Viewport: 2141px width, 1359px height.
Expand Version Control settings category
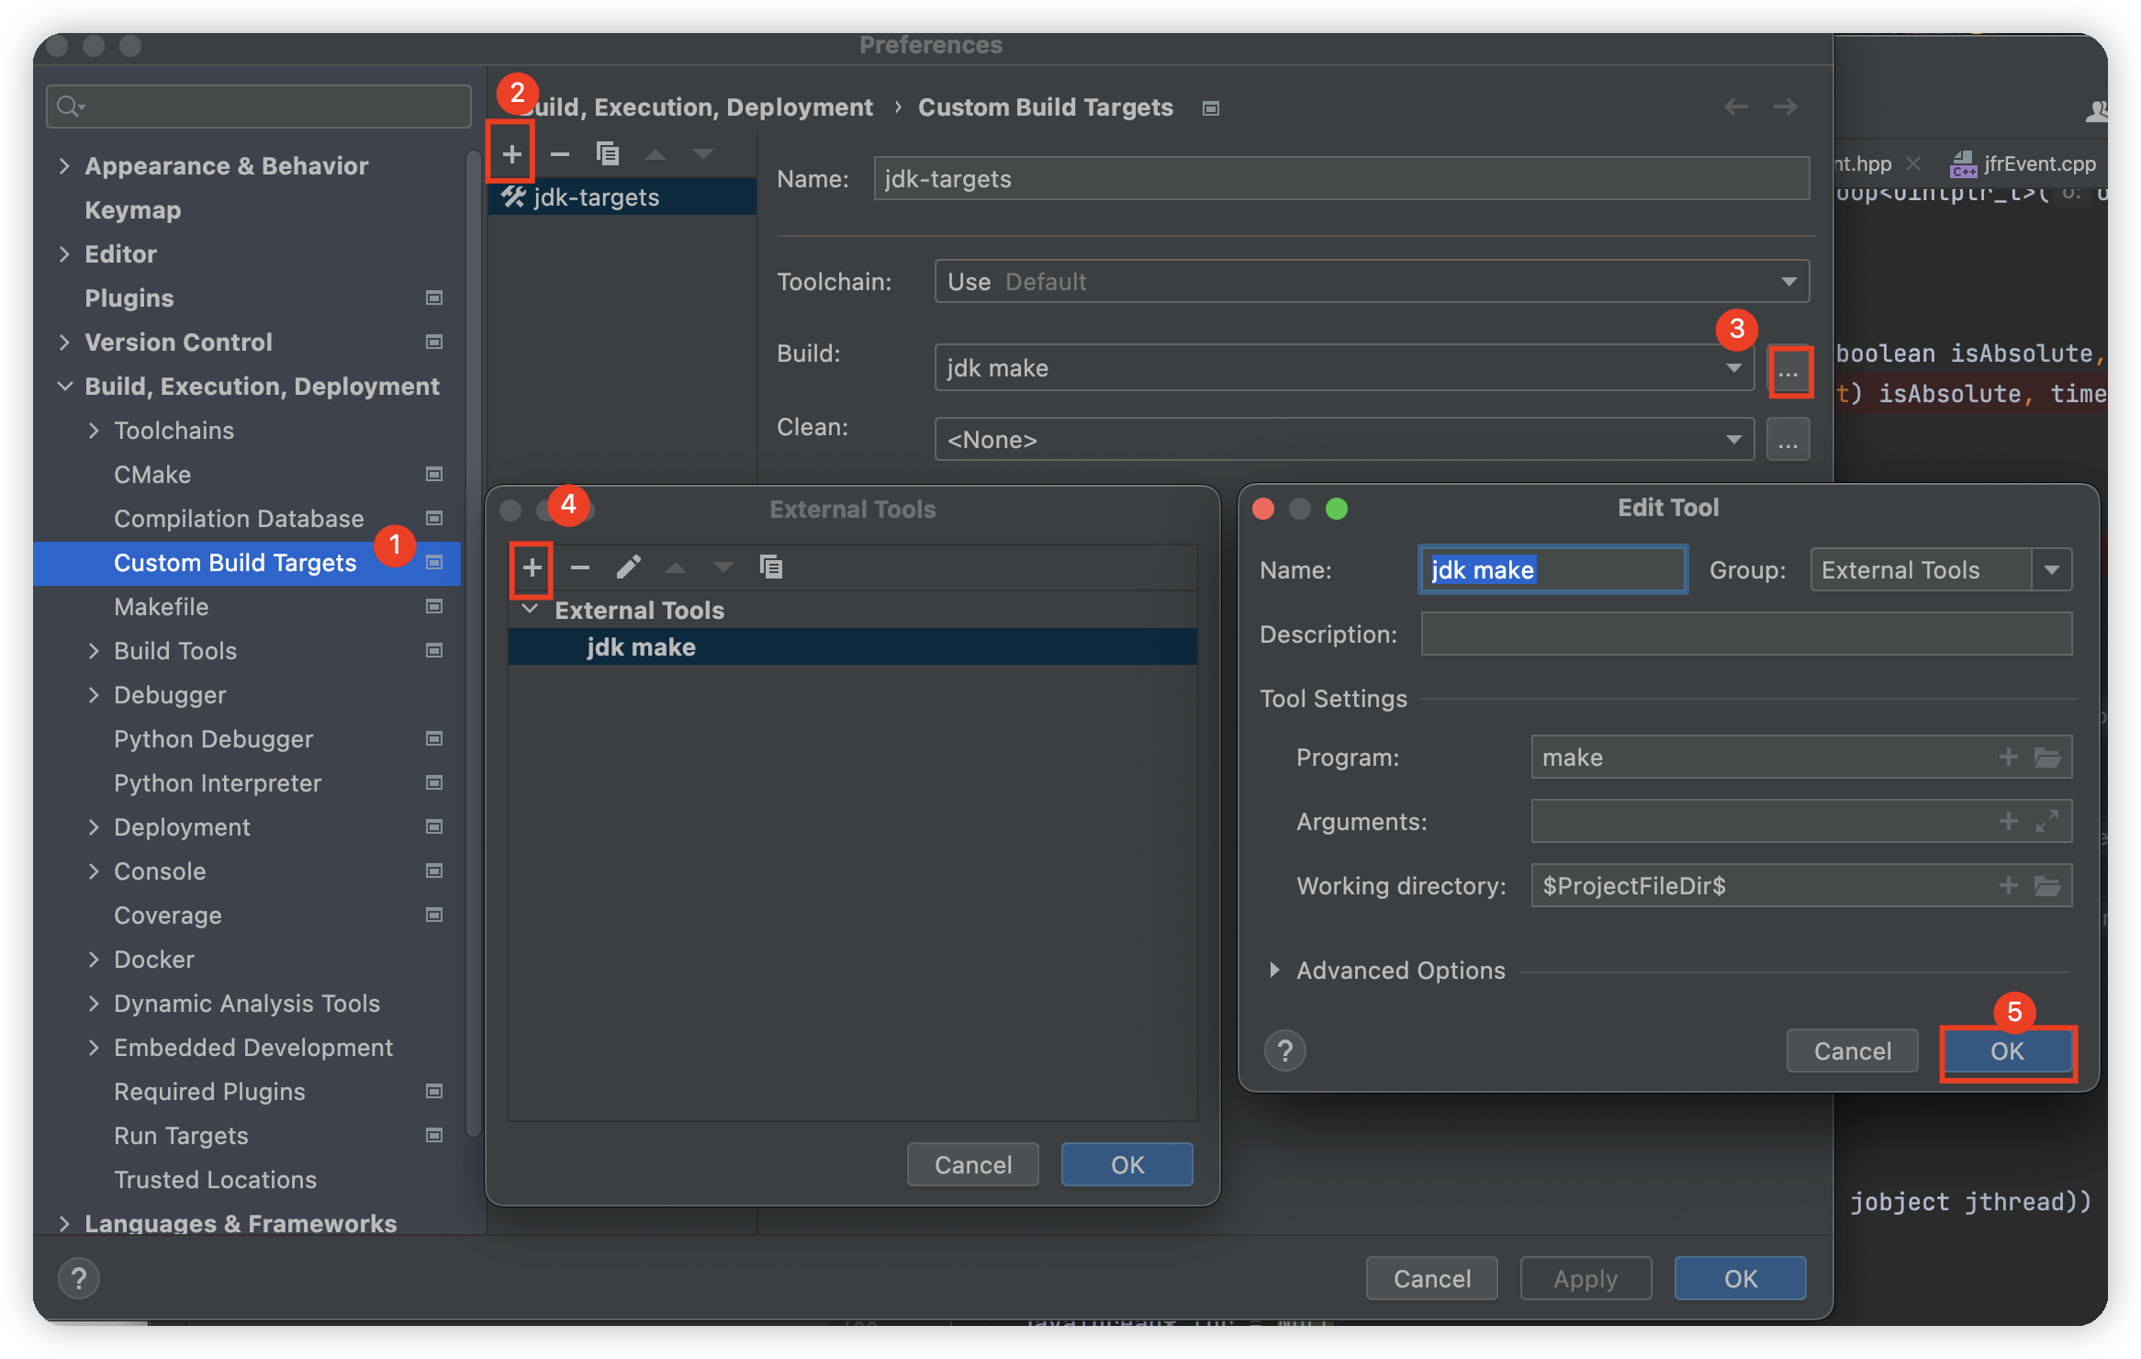(x=64, y=343)
